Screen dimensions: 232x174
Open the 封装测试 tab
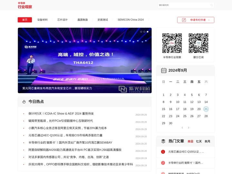coord(103,20)
